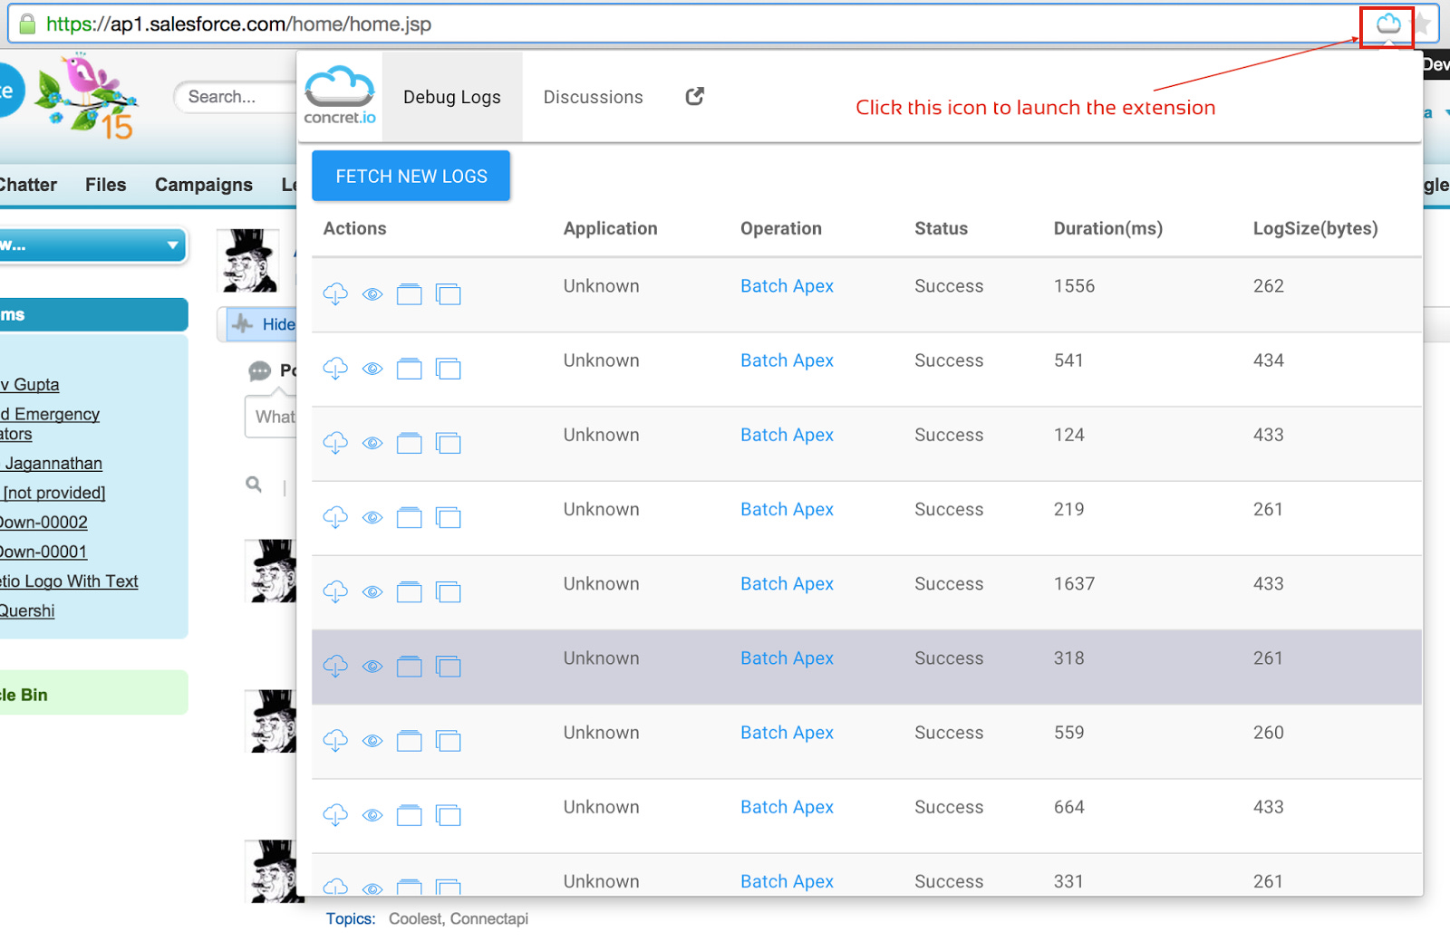
Task: Click the secure lock icon in address bar
Action: pyautogui.click(x=27, y=24)
